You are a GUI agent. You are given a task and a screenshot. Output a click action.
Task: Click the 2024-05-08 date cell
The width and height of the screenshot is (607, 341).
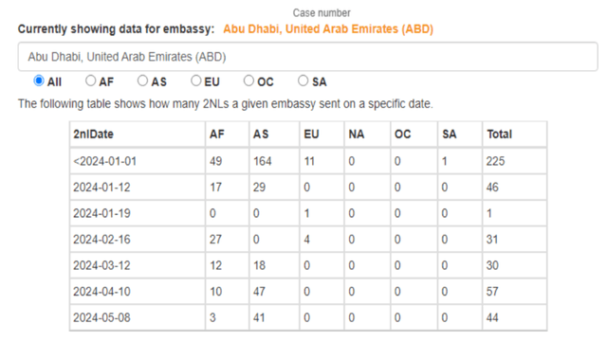pos(138,317)
